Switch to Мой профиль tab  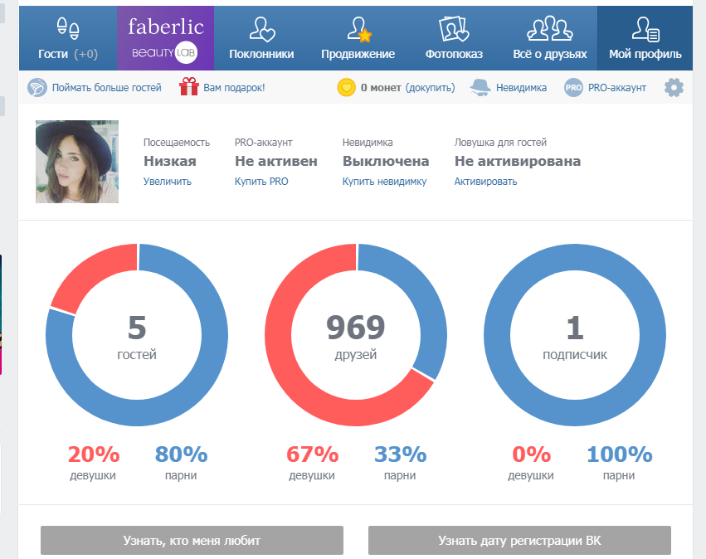[x=645, y=38]
